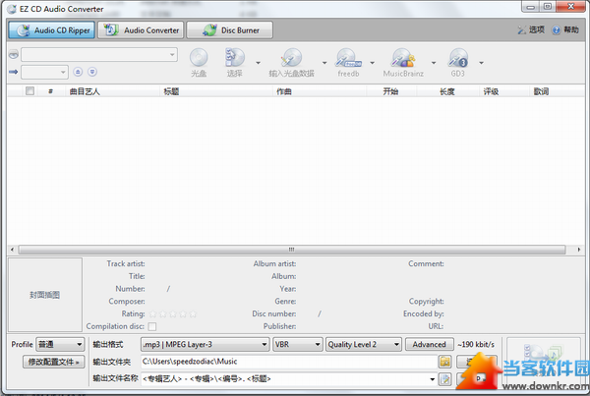Set the Rating stars
The width and height of the screenshot is (590, 396).
tap(173, 313)
